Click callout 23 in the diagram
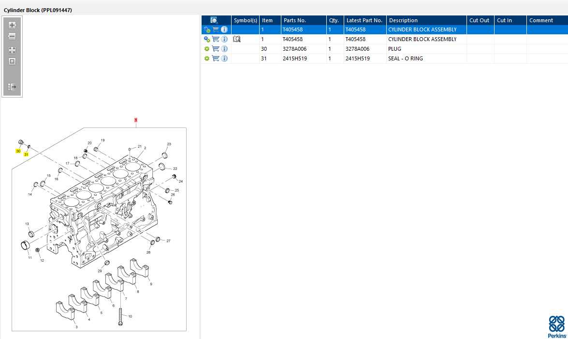The height and width of the screenshot is (339, 568). click(x=169, y=144)
